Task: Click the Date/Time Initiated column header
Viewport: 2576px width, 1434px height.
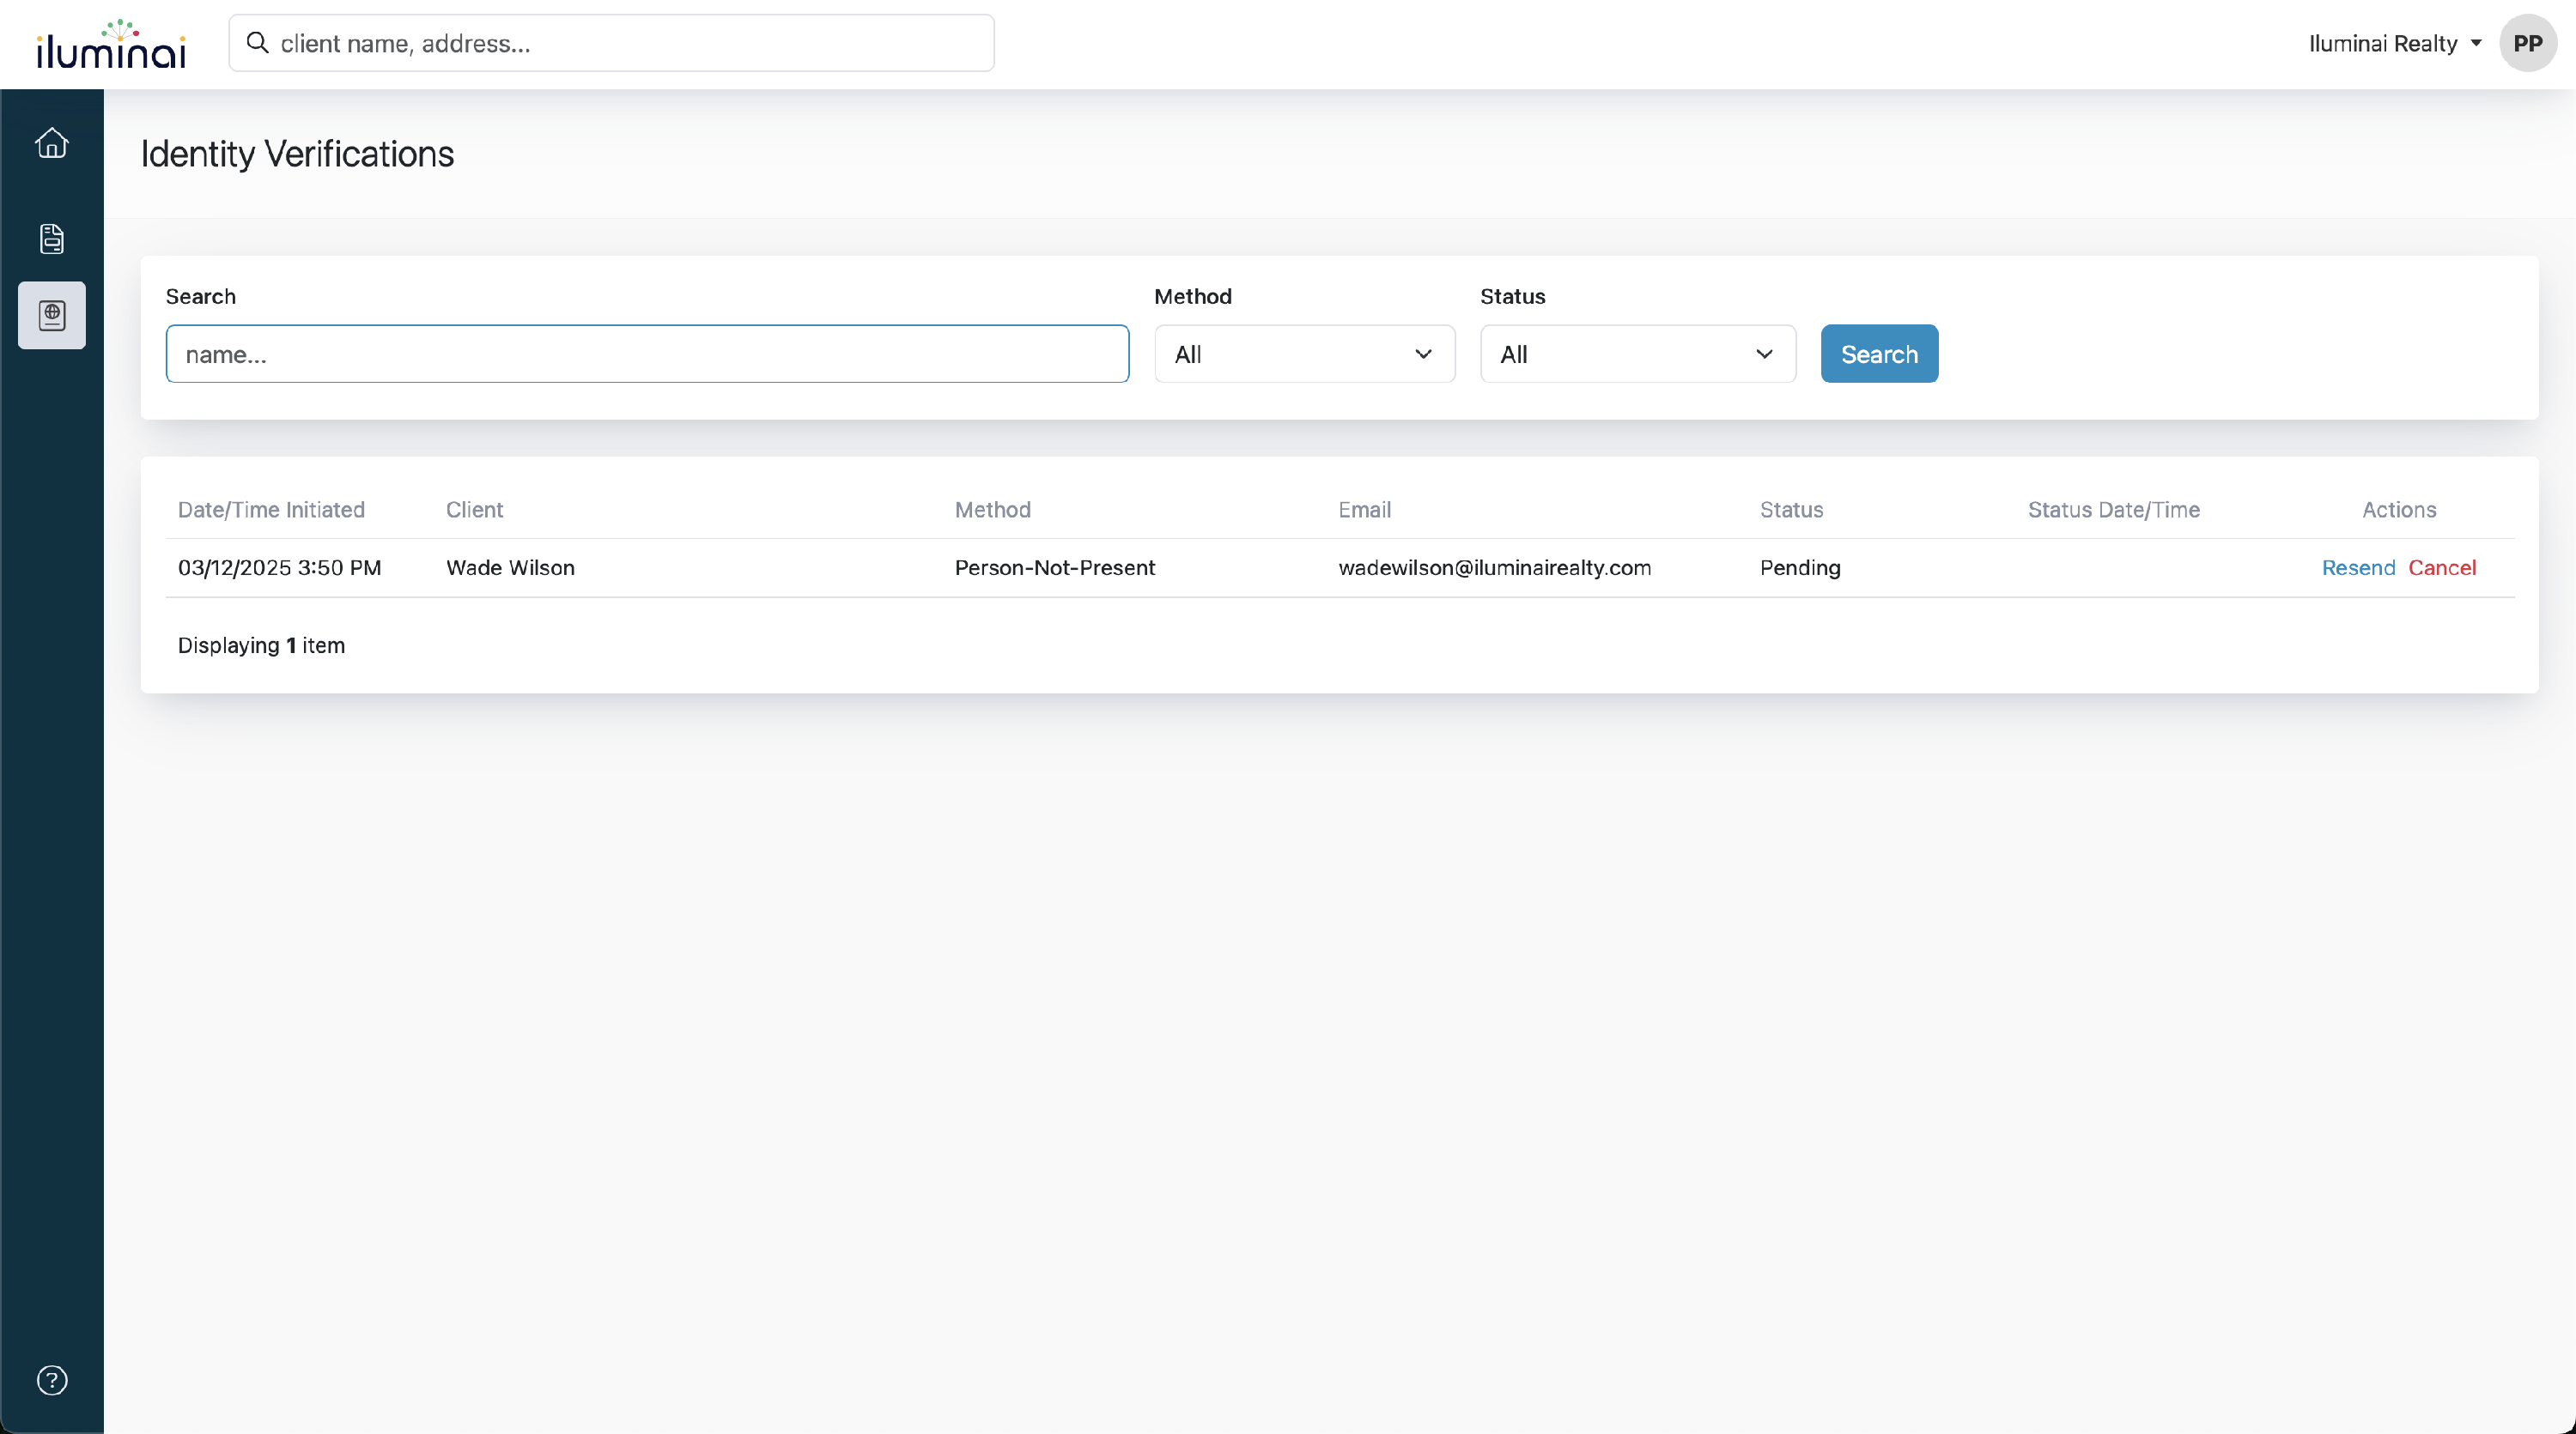Action: [x=271, y=510]
